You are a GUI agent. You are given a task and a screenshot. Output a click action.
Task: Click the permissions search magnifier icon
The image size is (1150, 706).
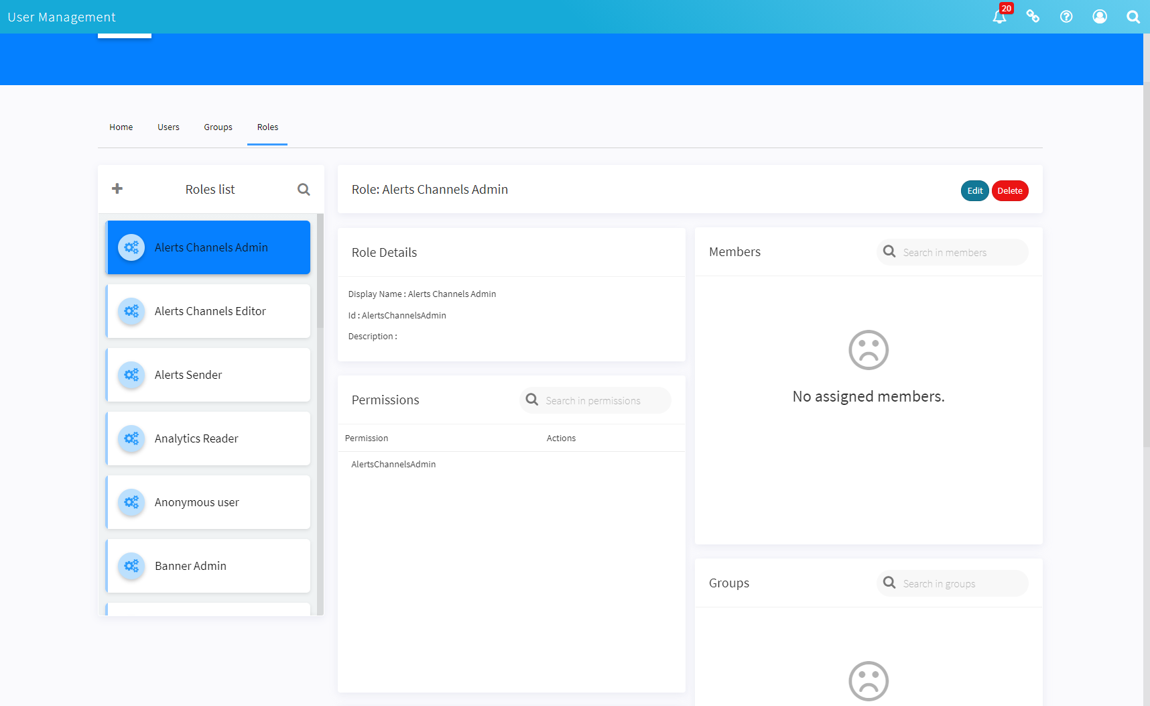532,400
